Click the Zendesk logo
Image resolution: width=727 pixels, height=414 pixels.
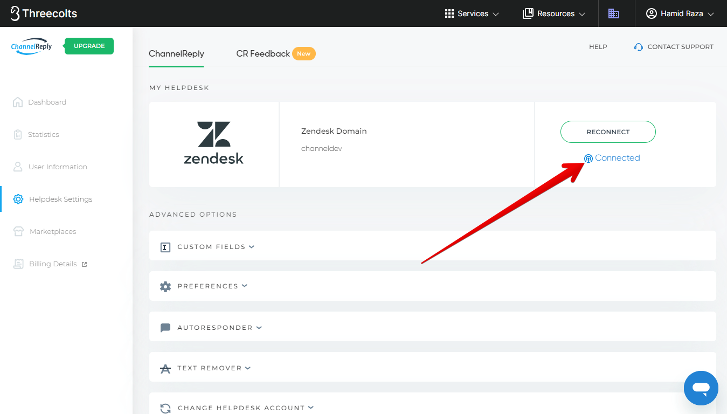[x=214, y=143]
